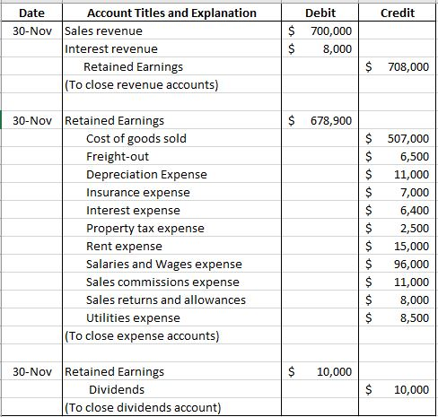Screen dimensions: 438x417
Task: Select the 678,900 debit amount
Action: click(320, 120)
